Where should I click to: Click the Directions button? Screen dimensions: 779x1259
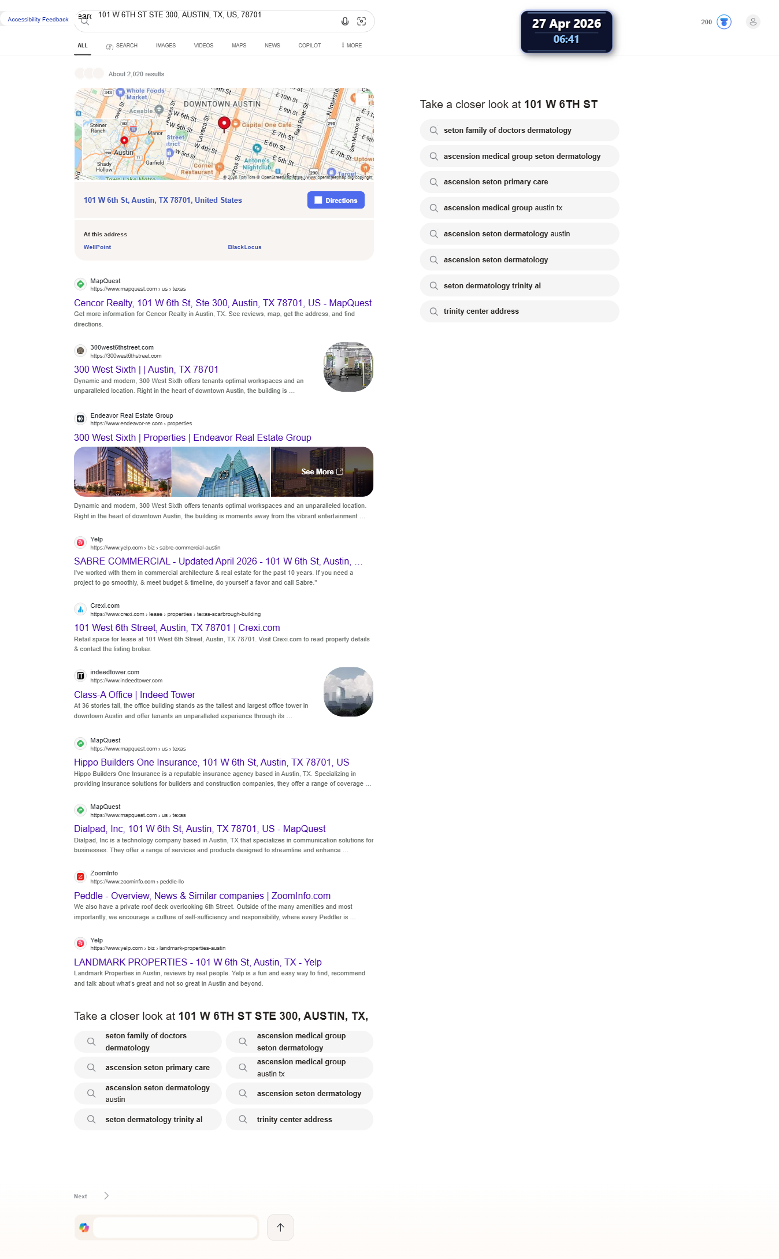[336, 200]
